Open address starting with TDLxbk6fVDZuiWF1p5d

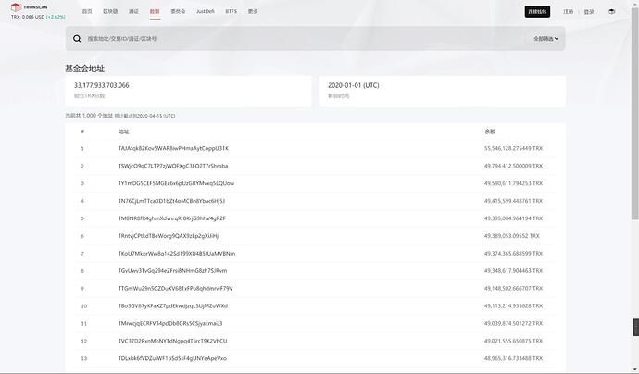pos(172,358)
